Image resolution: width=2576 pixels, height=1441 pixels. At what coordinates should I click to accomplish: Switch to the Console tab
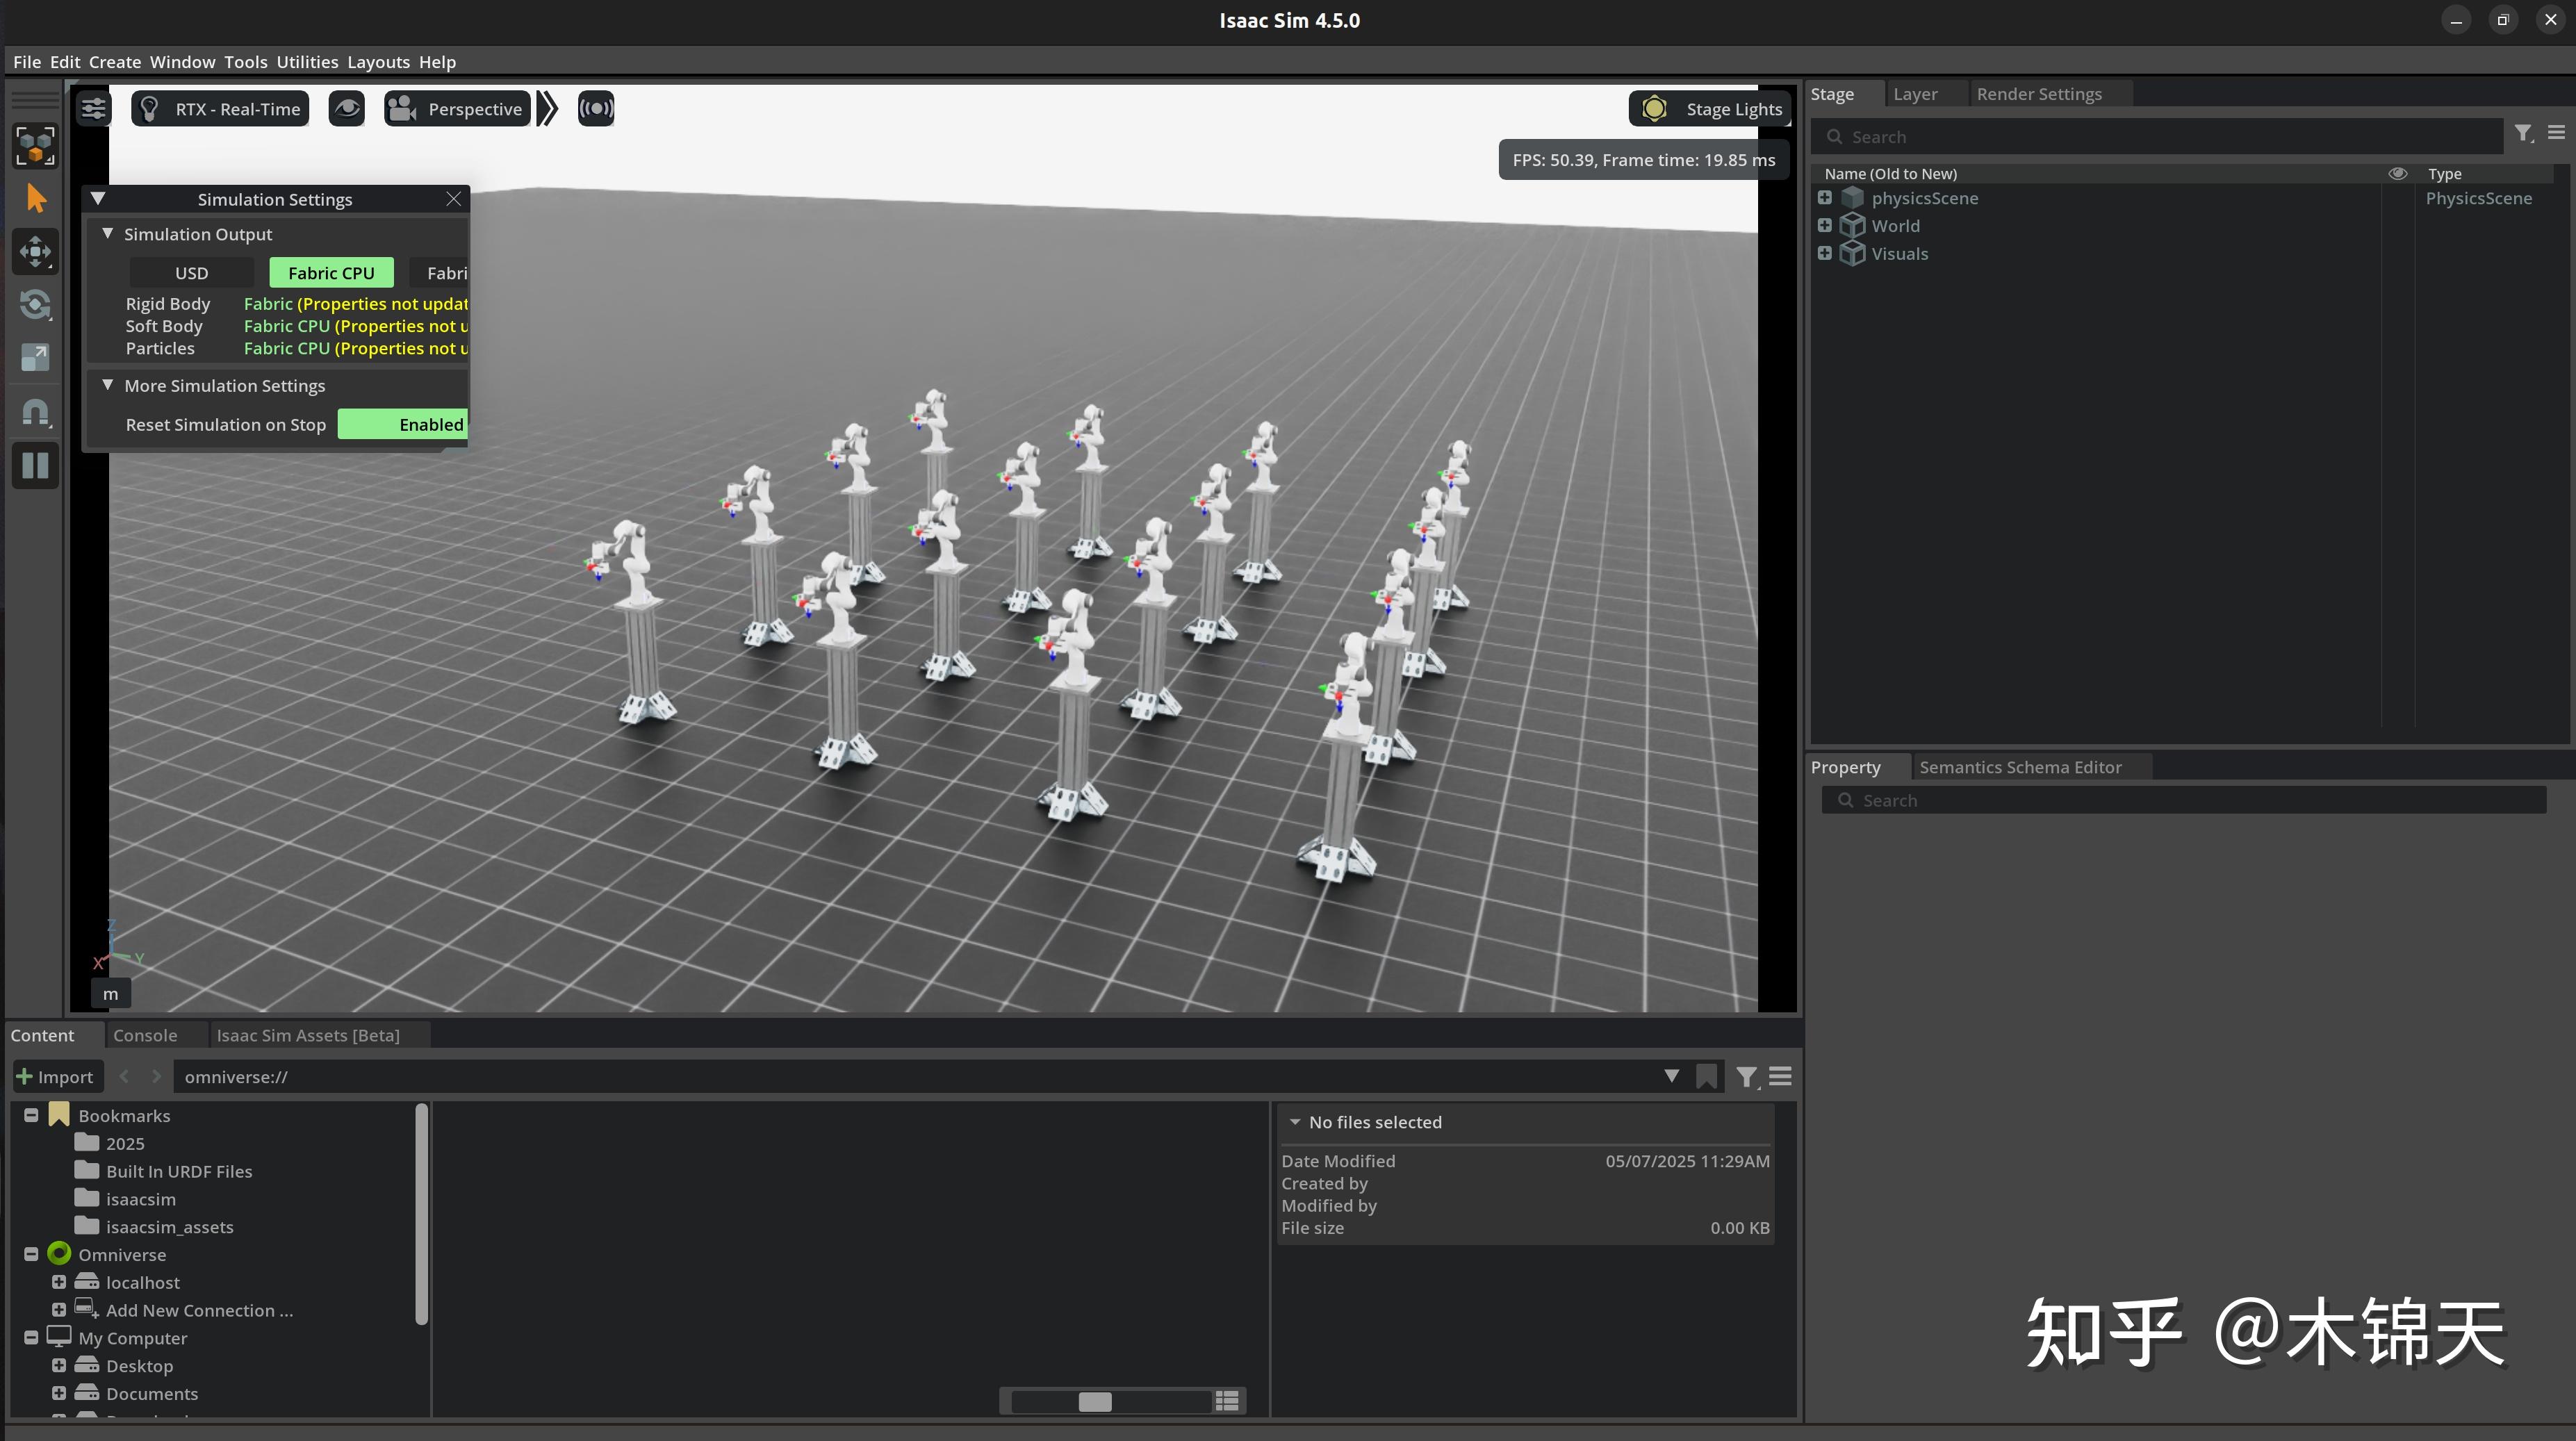[x=145, y=1035]
